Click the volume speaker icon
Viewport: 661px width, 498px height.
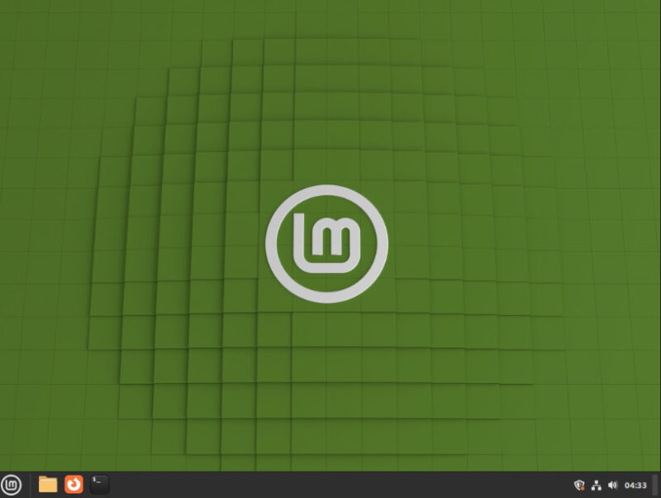click(613, 485)
